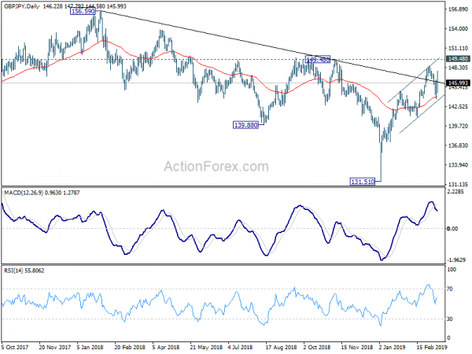
Task: Click the 15 Feb 2019 date label
Action: (x=432, y=347)
